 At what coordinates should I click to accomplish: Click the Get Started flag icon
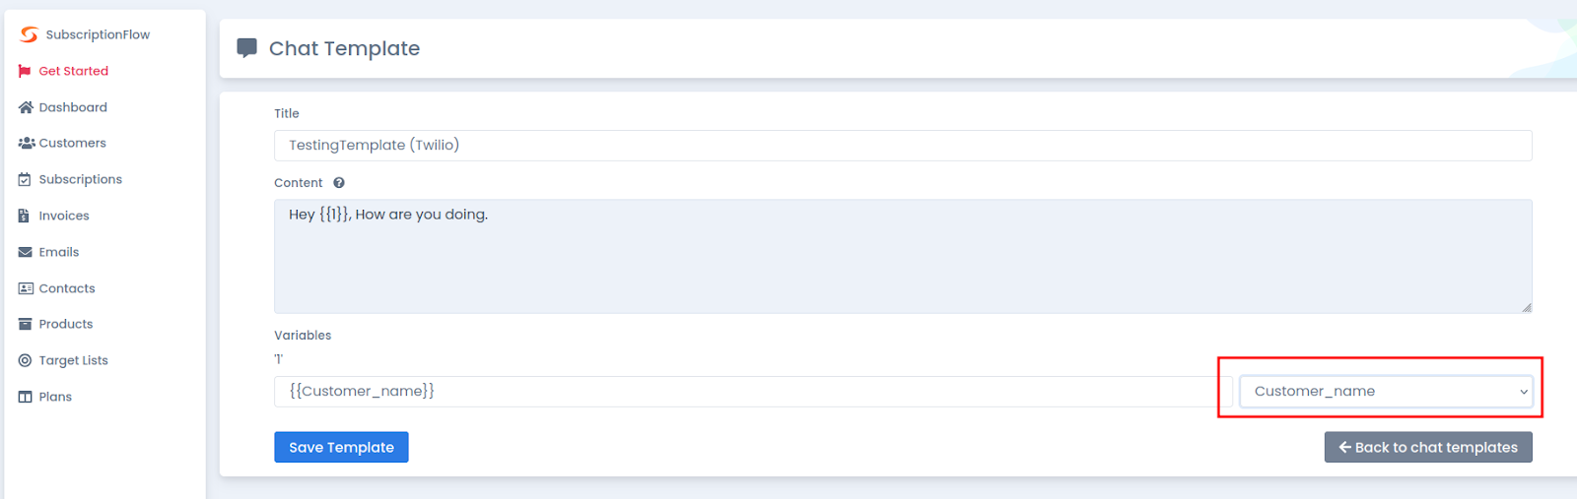click(x=25, y=71)
